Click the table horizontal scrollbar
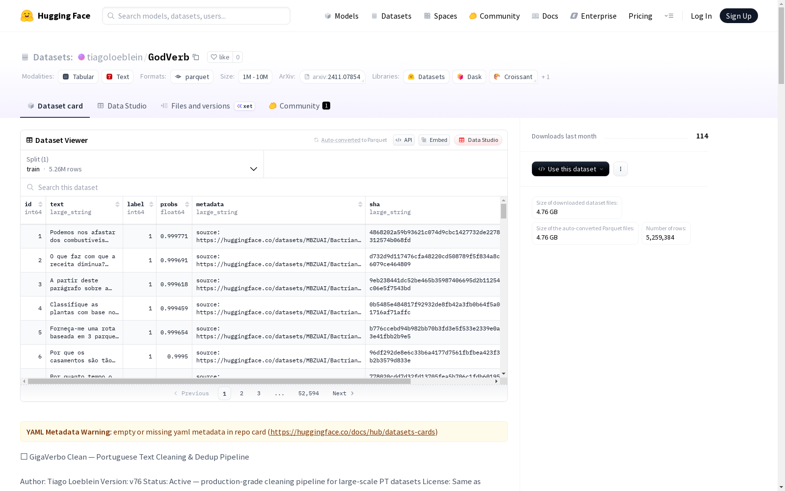This screenshot has height=491, width=785. (x=219, y=381)
